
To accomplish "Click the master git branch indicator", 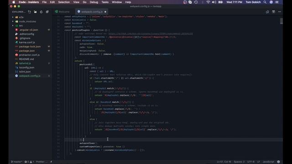I will pyautogui.click(x=16, y=162).
